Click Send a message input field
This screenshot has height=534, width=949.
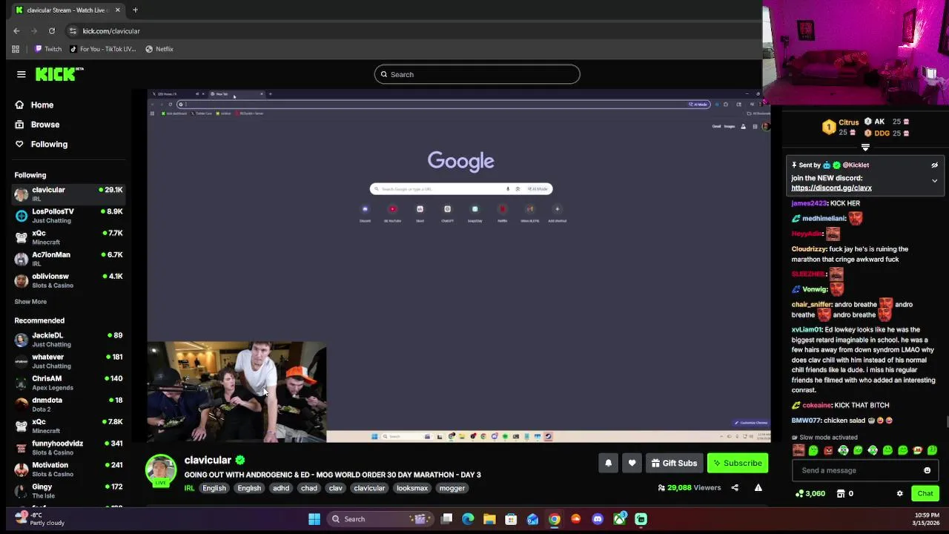click(864, 470)
